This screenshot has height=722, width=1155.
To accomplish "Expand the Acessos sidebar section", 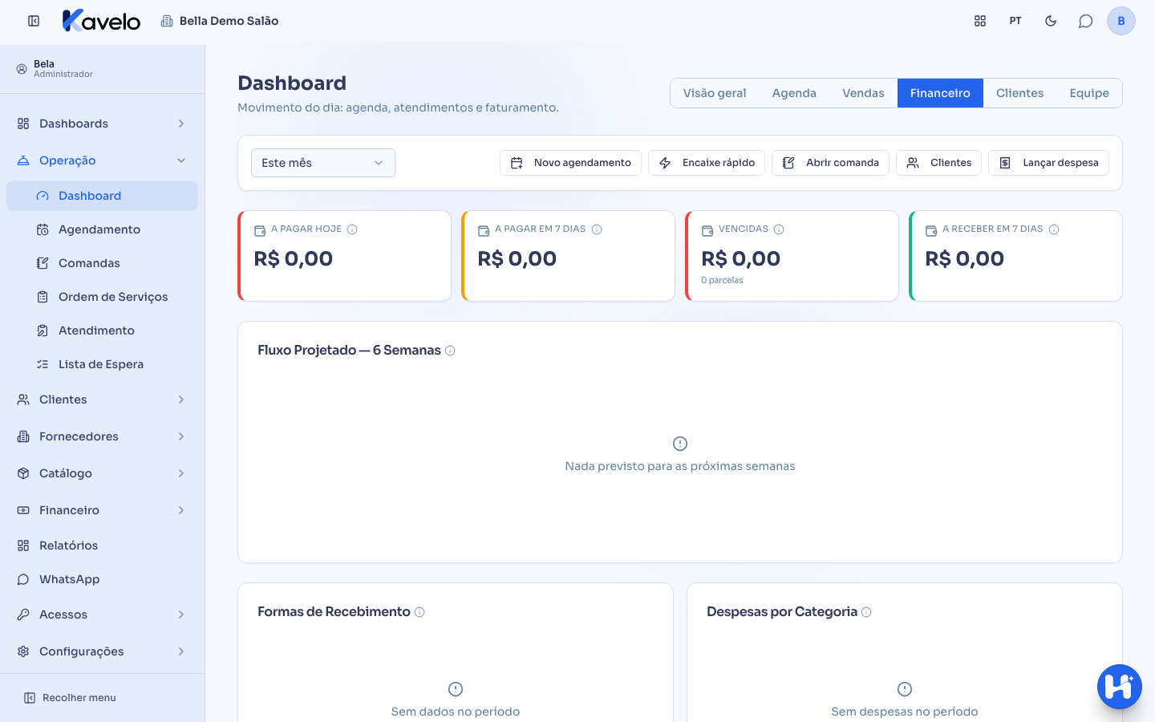I will 102,615.
